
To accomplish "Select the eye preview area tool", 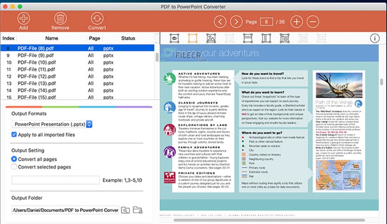I will pos(174,38).
